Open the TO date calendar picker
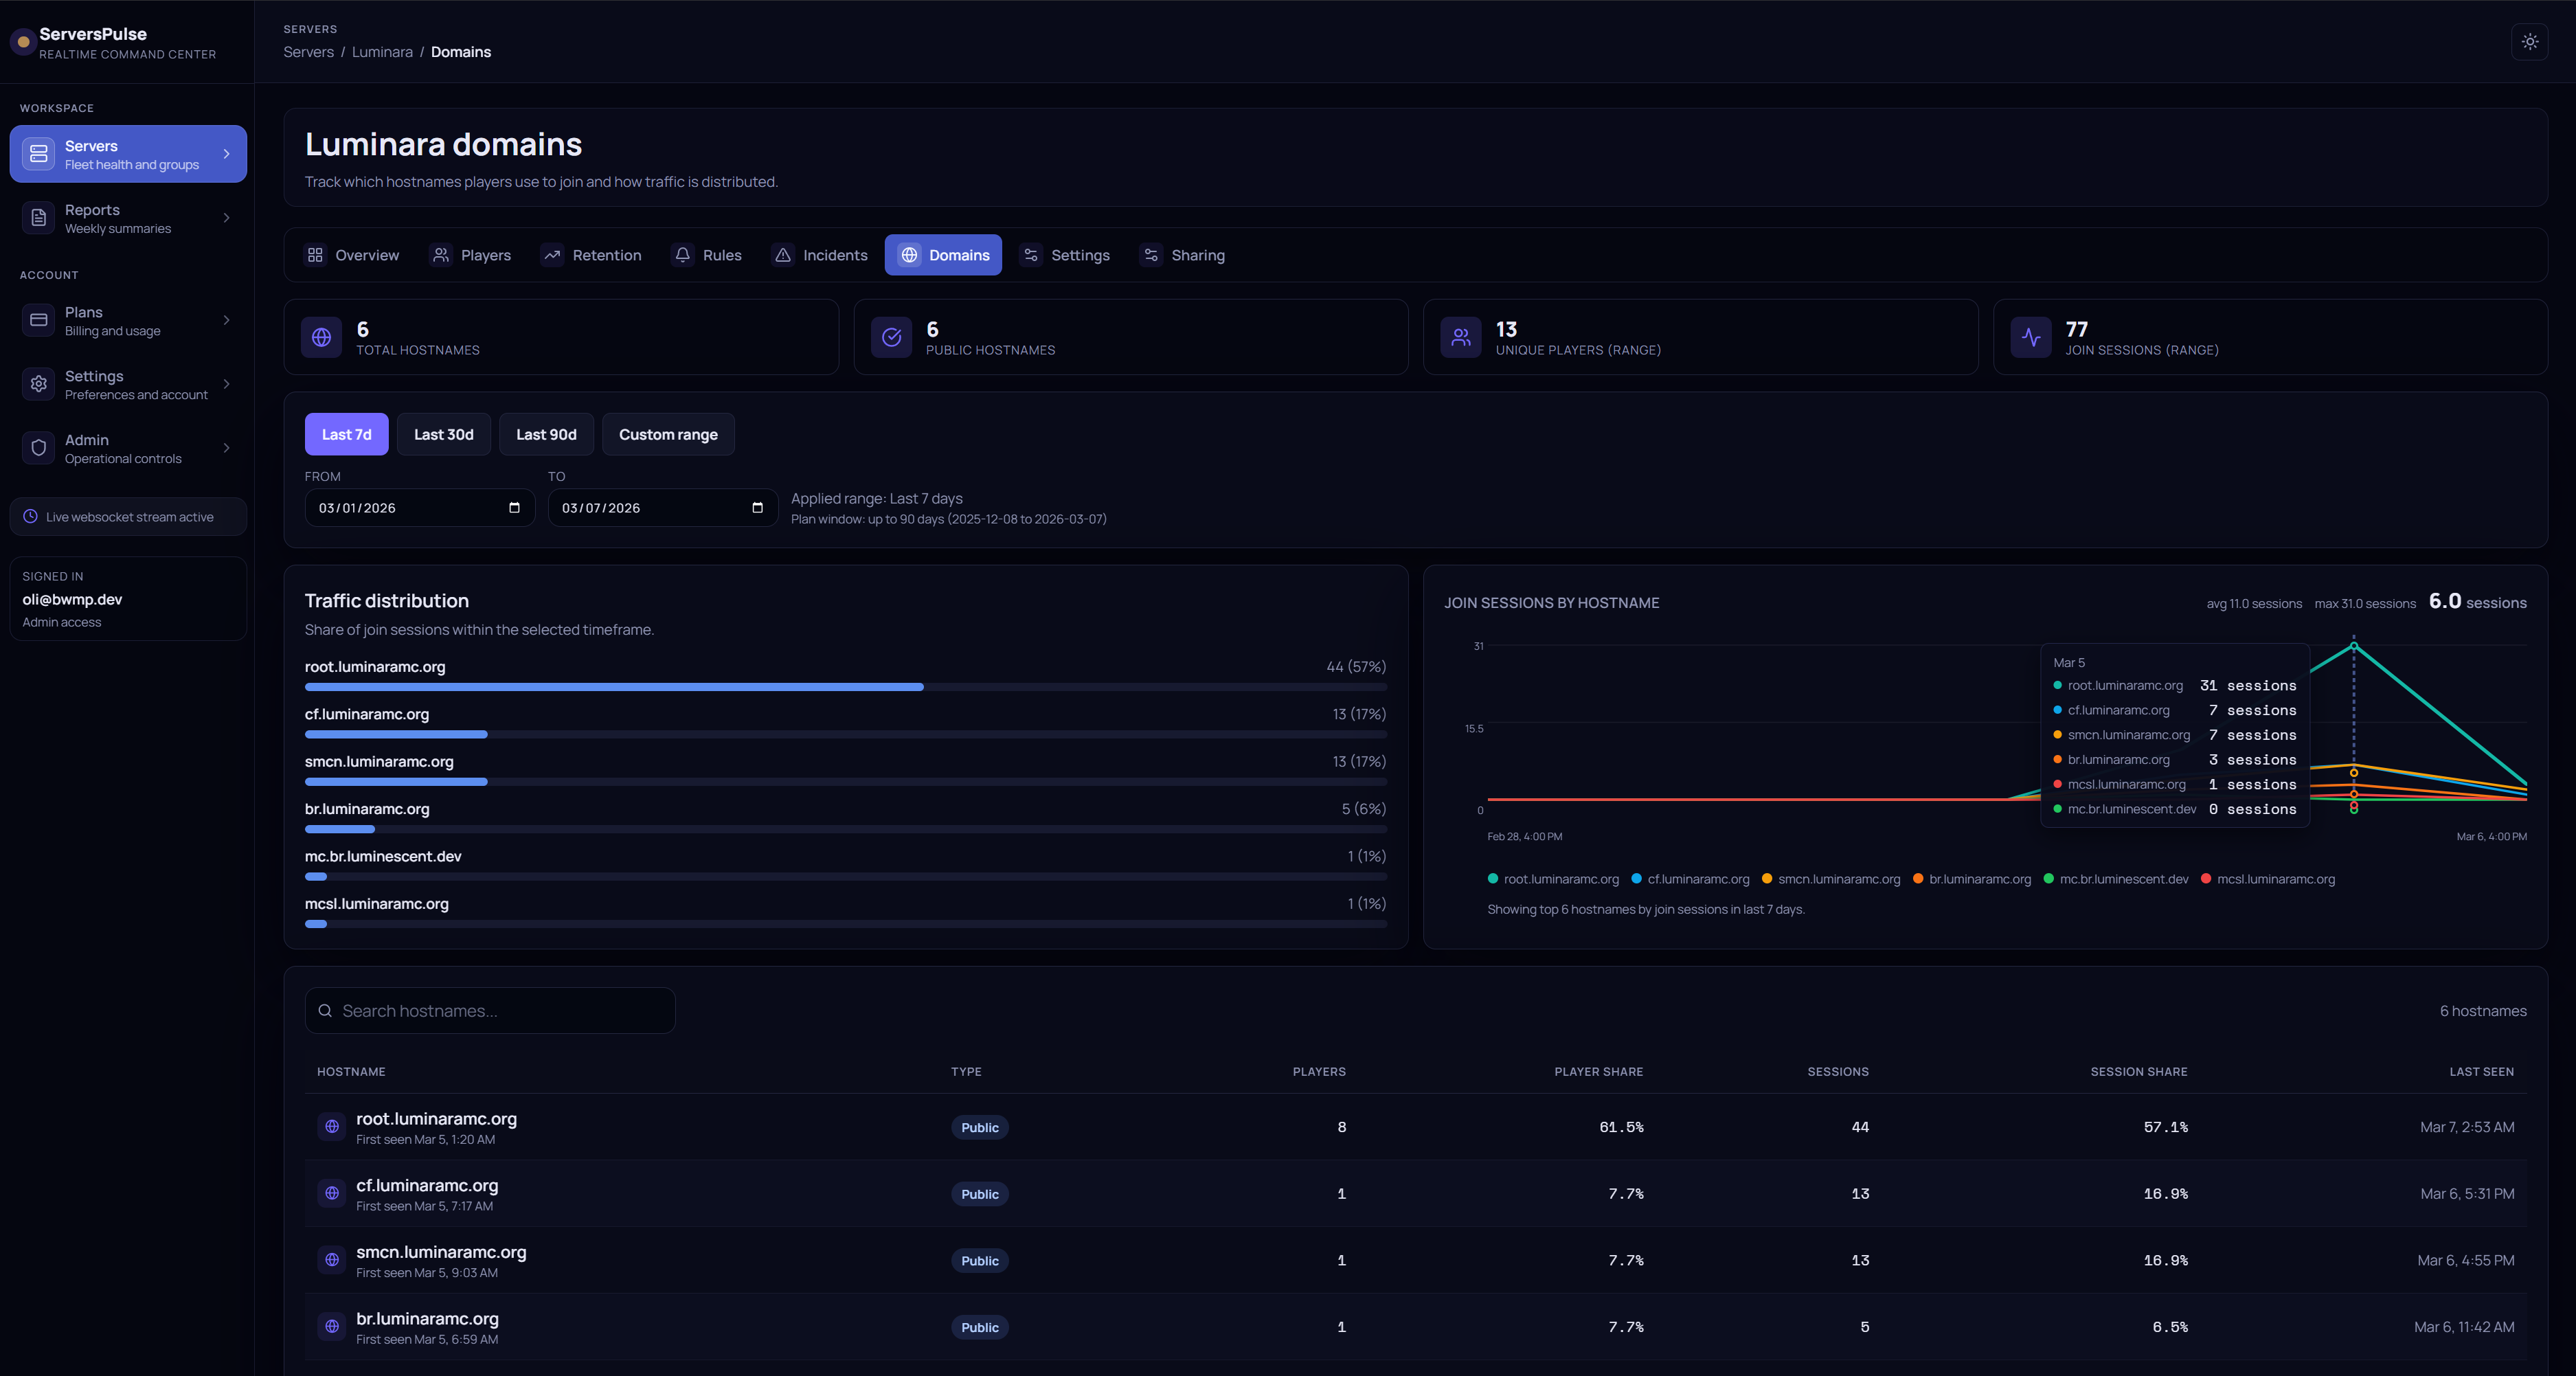Screen dimensions: 2576x1376 pyautogui.click(x=757, y=508)
